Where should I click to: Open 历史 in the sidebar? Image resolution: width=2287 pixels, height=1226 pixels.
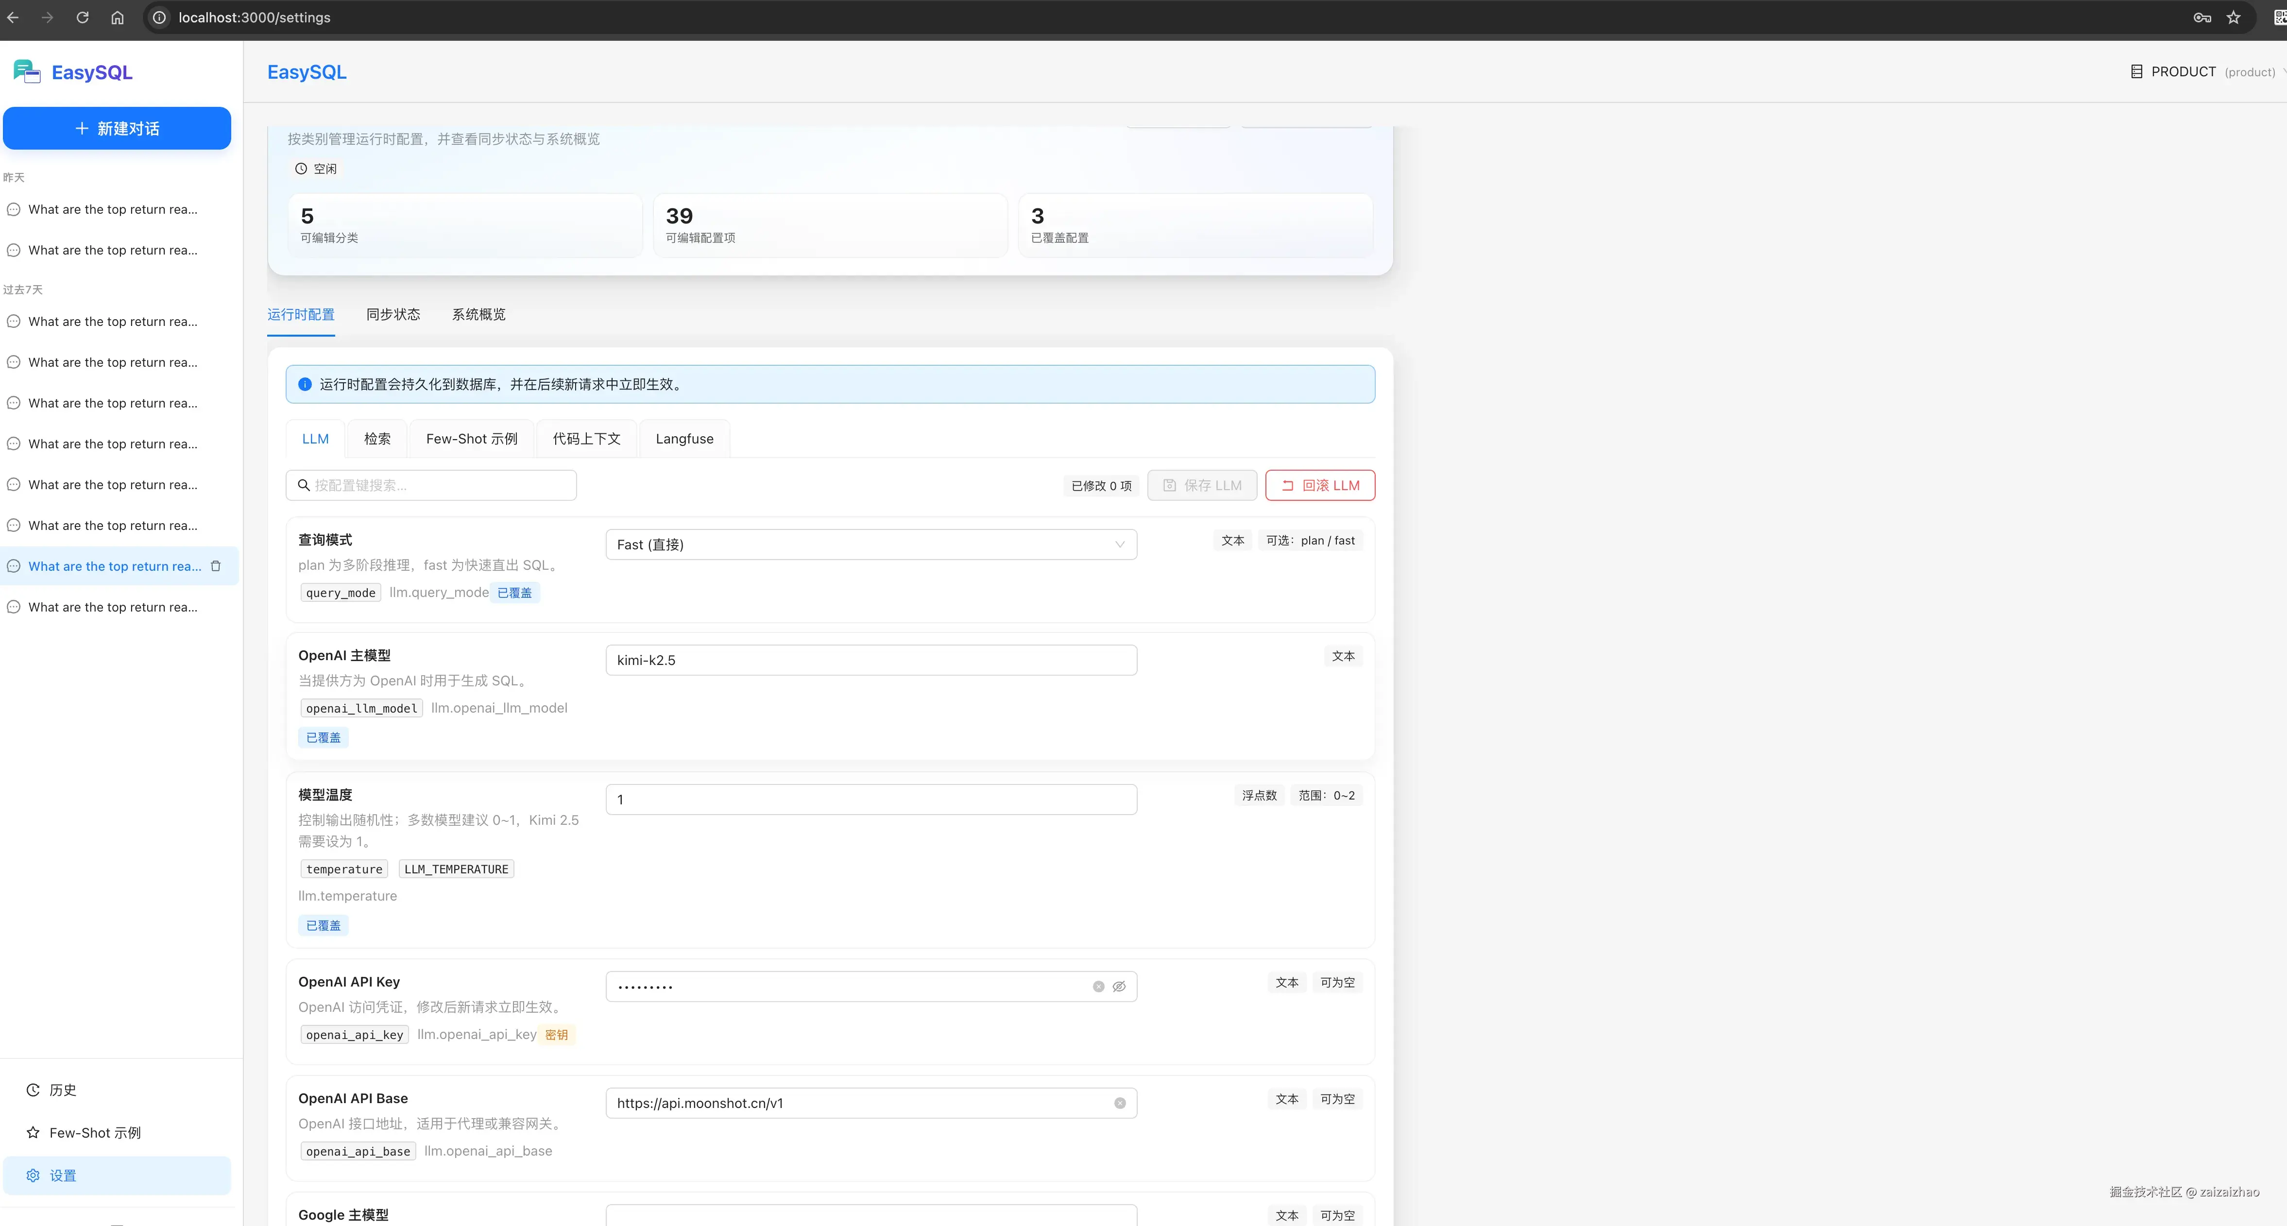coord(62,1090)
